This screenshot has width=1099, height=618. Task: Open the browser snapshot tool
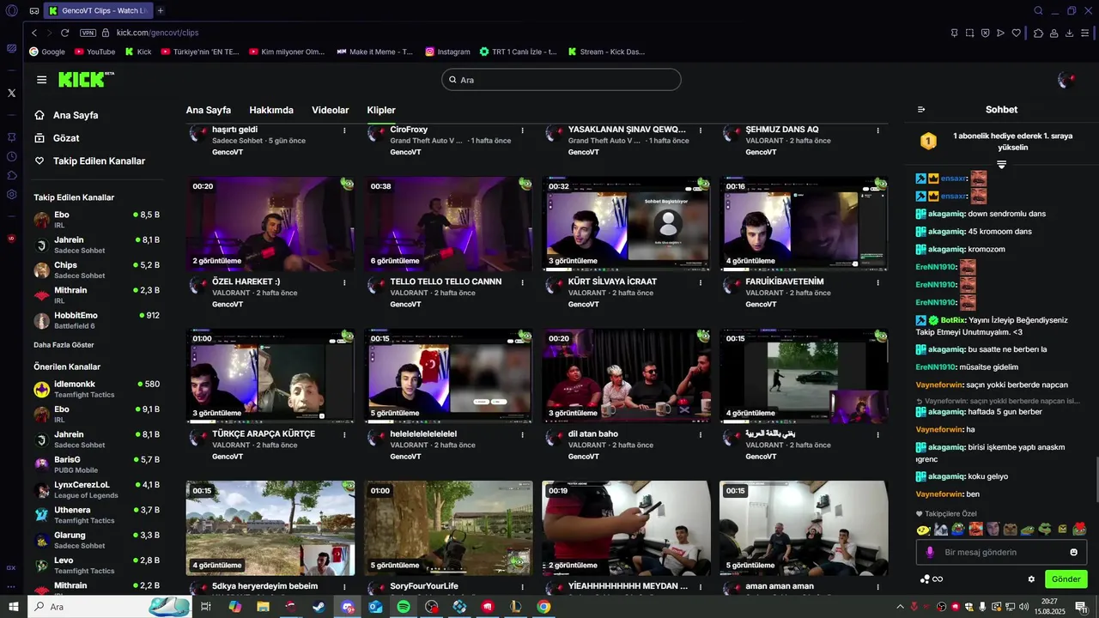click(970, 33)
